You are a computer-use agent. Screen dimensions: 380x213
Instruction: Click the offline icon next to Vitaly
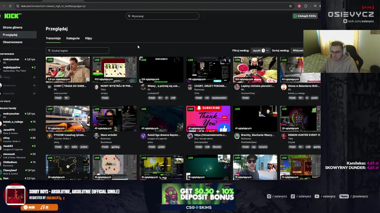pos(34,77)
